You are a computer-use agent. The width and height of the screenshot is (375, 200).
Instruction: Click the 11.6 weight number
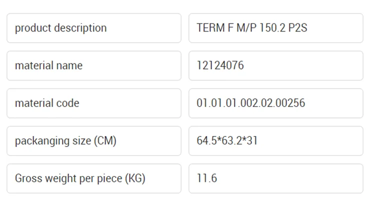tap(207, 178)
